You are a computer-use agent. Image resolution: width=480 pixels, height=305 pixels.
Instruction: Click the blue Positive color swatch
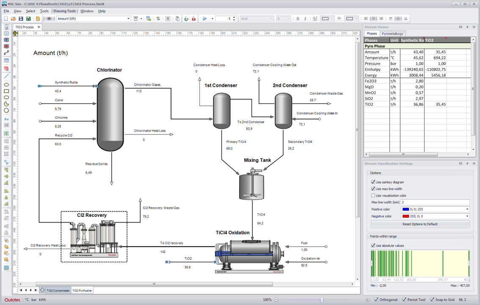pos(406,209)
